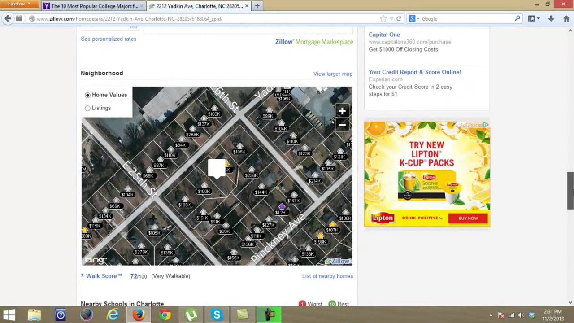Click the purple $1.2K home marker
The image size is (574, 323).
[281, 210]
